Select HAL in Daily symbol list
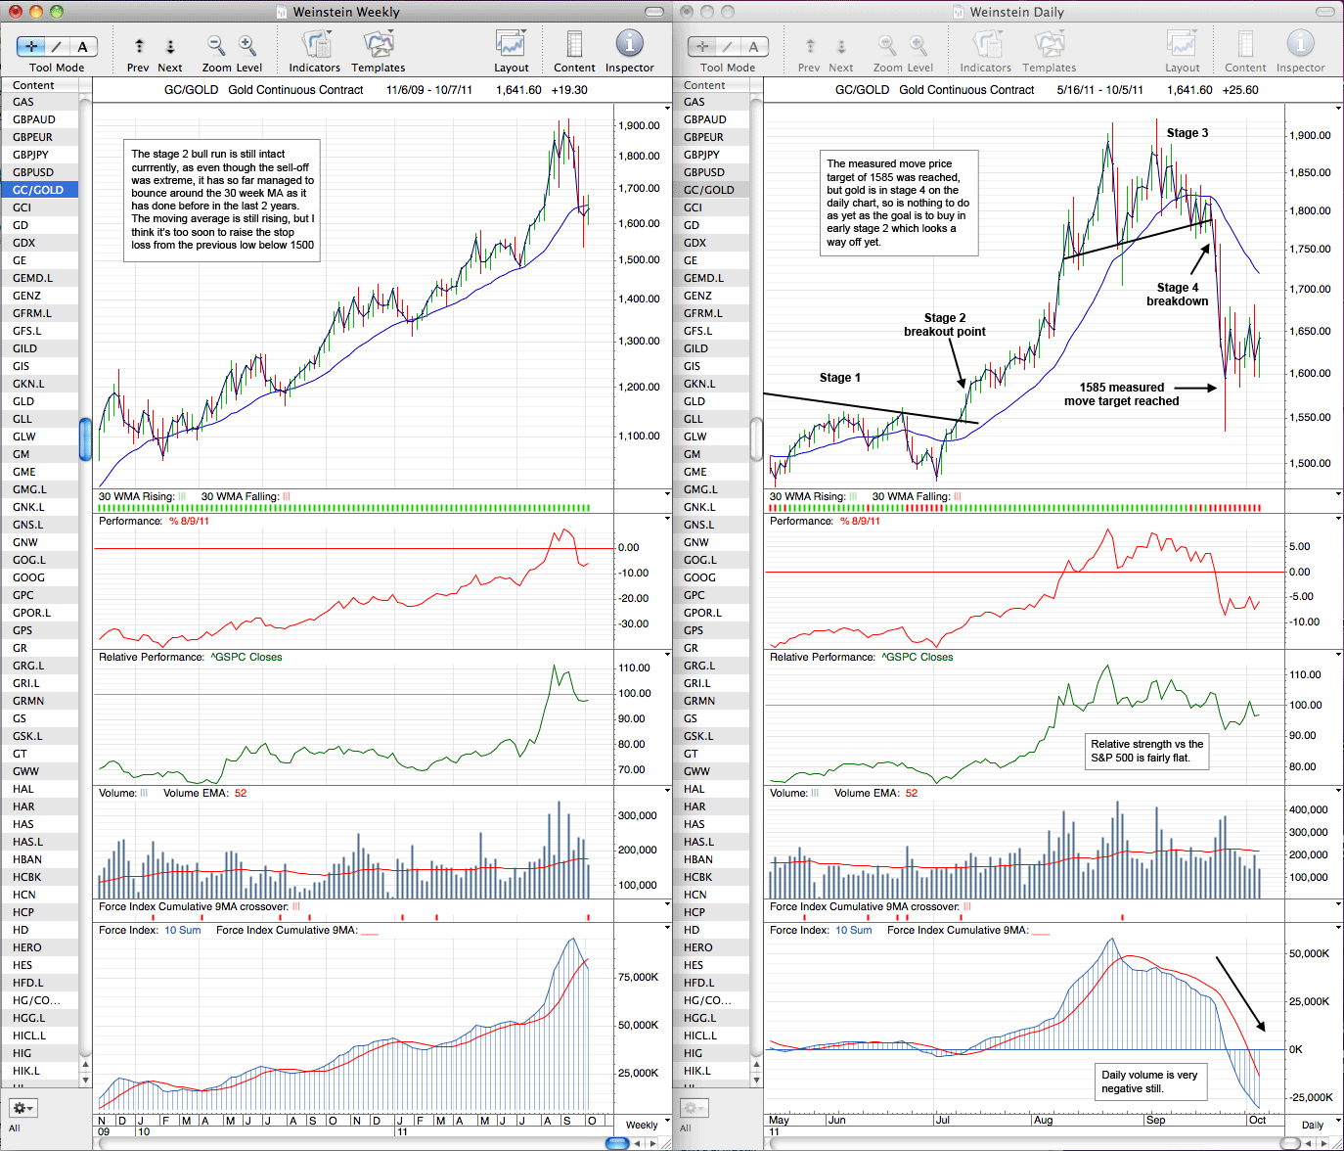Viewport: 1344px width, 1151px height. [710, 789]
